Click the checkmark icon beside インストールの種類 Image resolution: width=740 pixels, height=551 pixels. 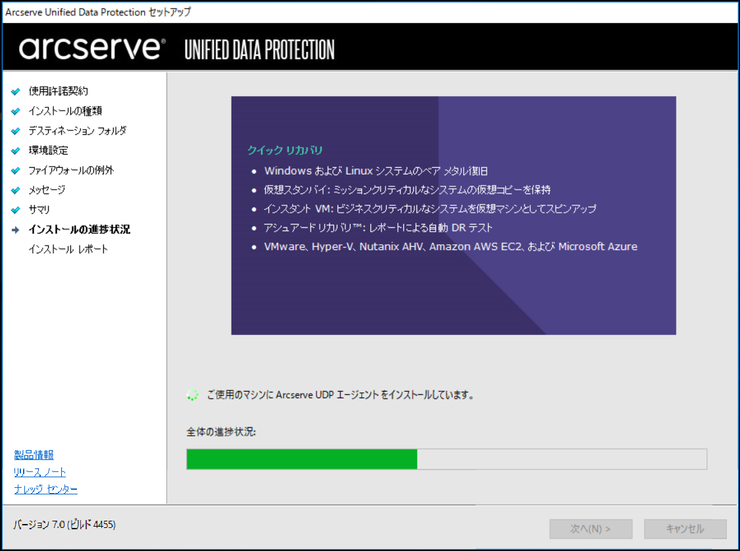pyautogui.click(x=16, y=111)
